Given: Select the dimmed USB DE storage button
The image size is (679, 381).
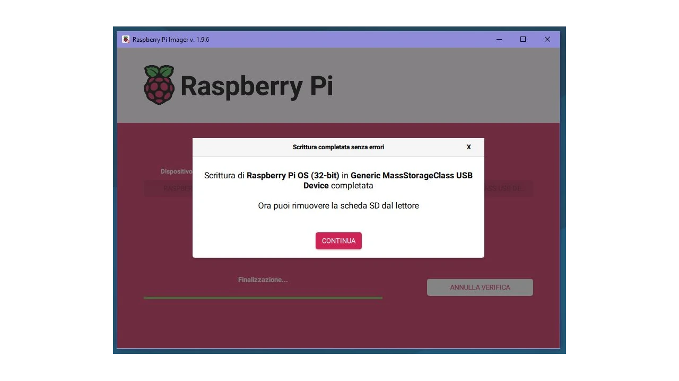Looking at the screenshot, I should [508, 188].
